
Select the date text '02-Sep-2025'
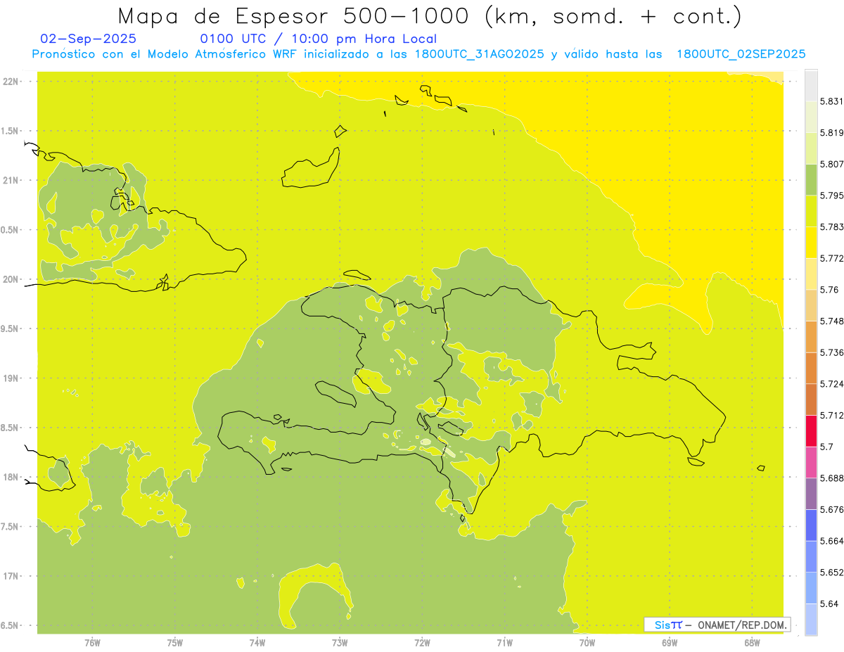[89, 39]
